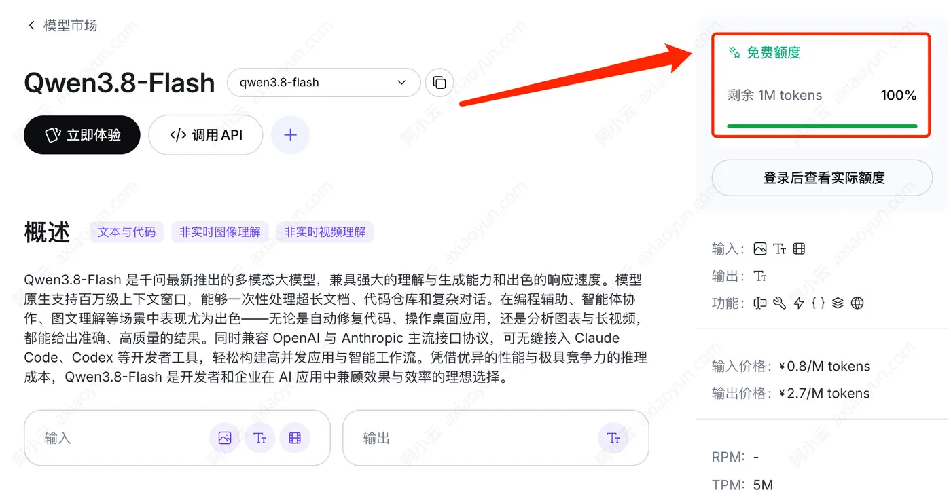Click the green free quota progress bar
The height and width of the screenshot is (501, 951).
(822, 126)
